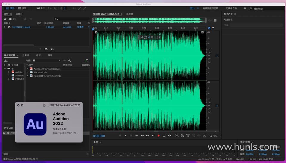Open the 基本声音 panel menu icon
The height and width of the screenshot is (163, 286).
click(x=235, y=14)
